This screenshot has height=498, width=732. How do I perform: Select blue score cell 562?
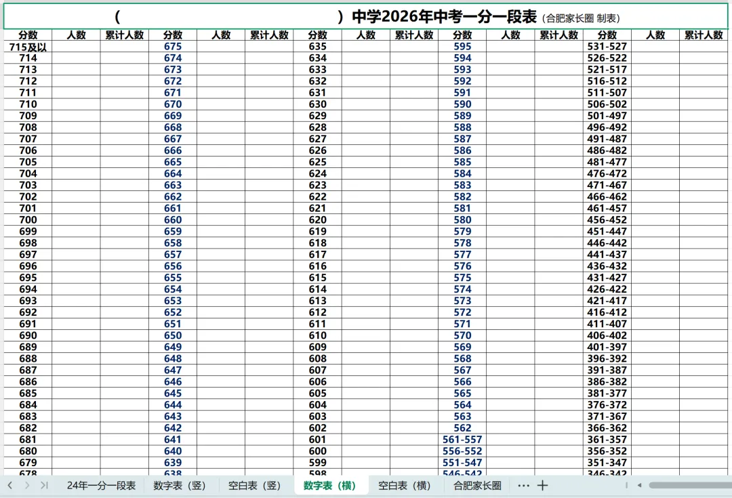(x=462, y=428)
